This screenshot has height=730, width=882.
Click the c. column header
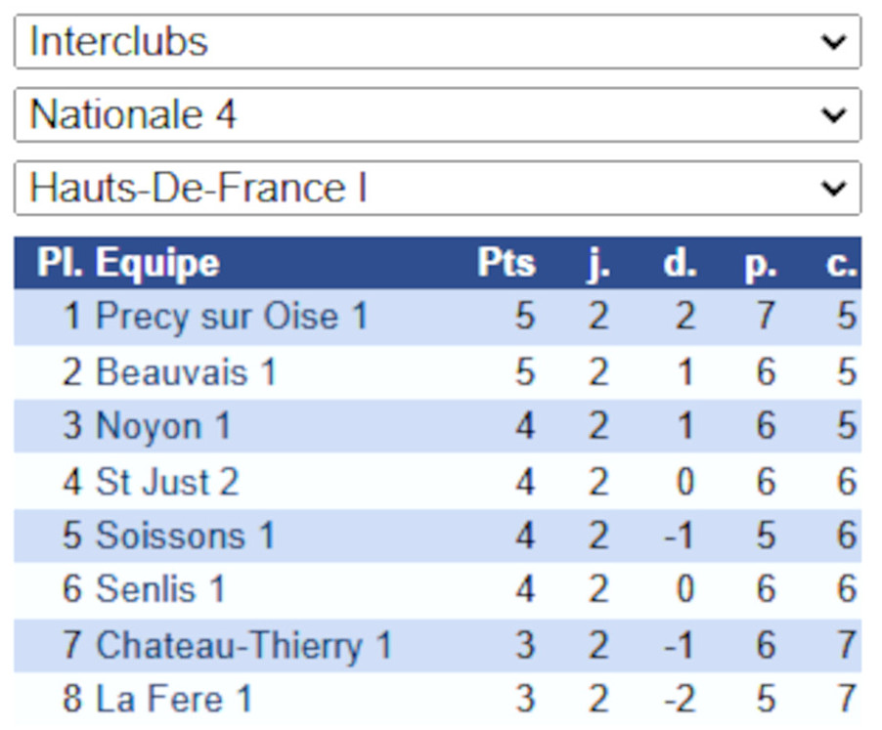click(842, 264)
